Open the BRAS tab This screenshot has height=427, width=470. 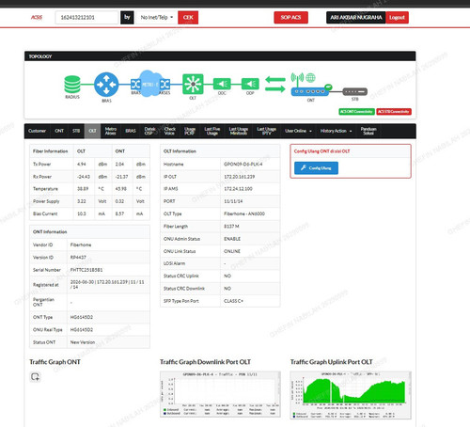coord(131,131)
